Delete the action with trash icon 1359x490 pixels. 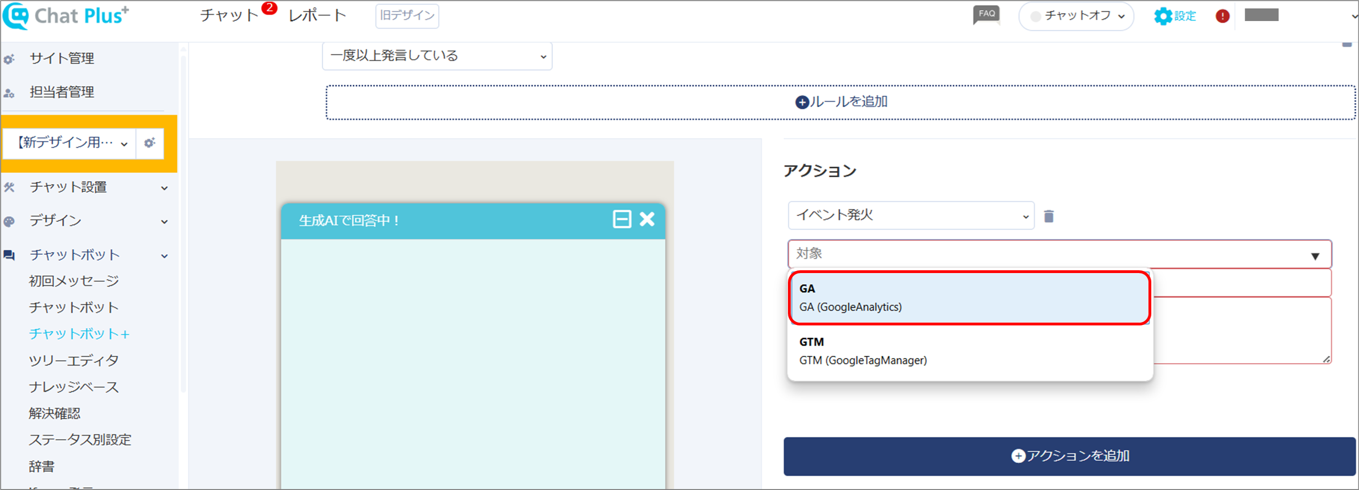pyautogui.click(x=1049, y=216)
